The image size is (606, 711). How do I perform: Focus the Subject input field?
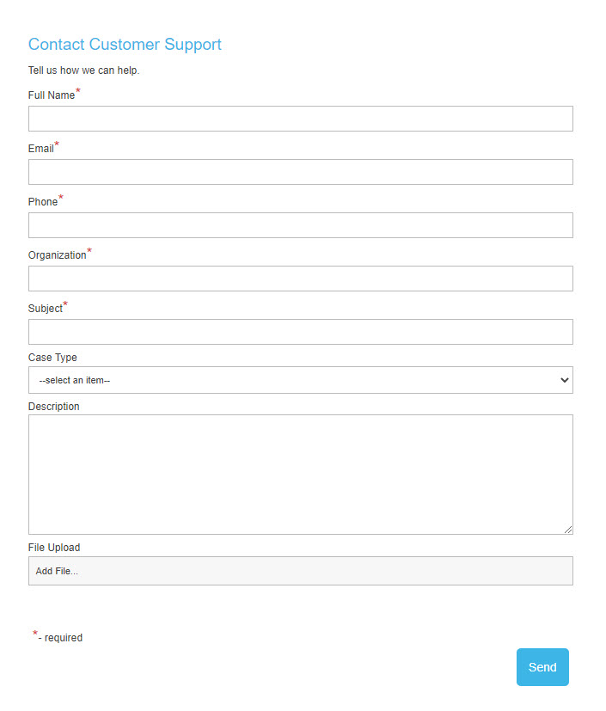pos(300,332)
